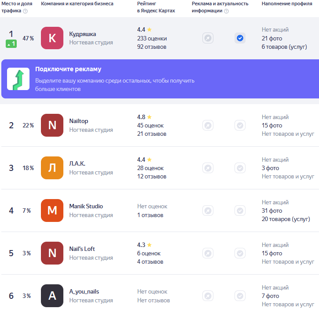Click the banner text 'Выделите вашу компанию среди остальных'
319x312 pixels.
coord(93,81)
